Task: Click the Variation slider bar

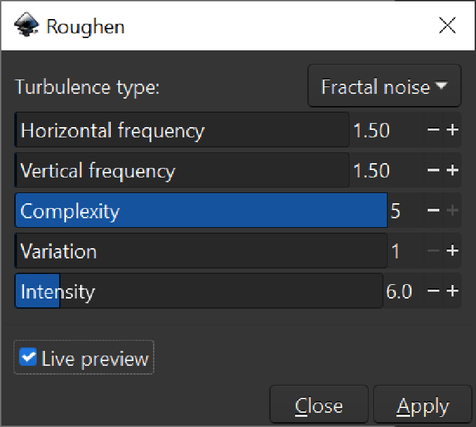Action: [201, 251]
